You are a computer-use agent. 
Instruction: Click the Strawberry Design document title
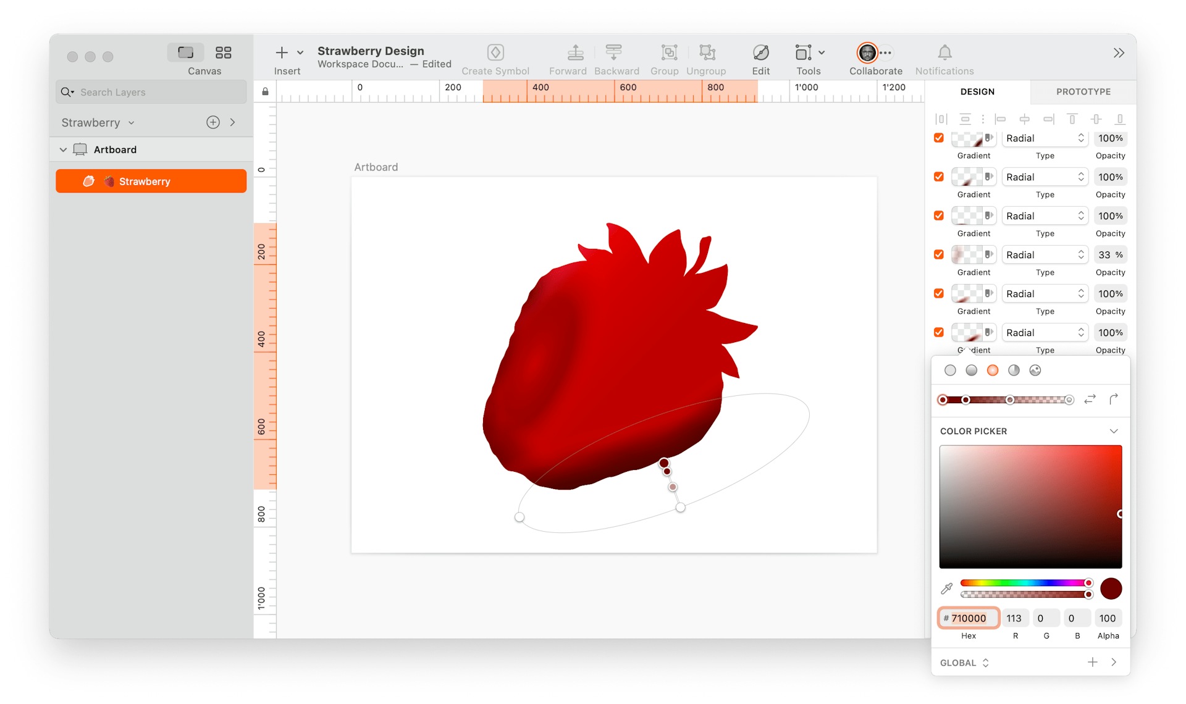pyautogui.click(x=371, y=51)
